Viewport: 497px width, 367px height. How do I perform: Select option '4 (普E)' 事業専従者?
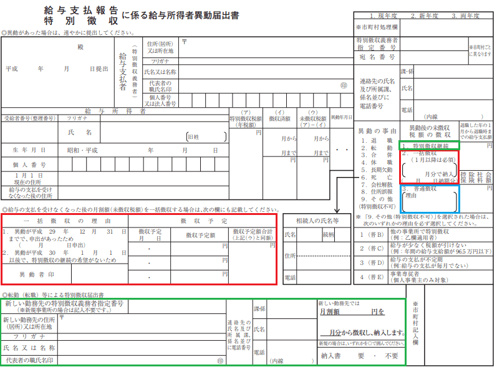pos(372,277)
